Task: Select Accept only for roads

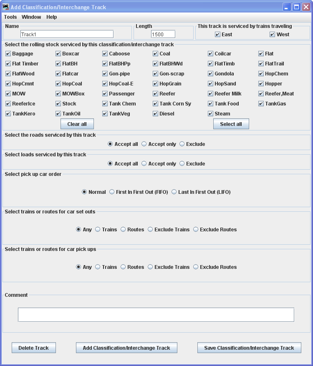Action: [144, 144]
